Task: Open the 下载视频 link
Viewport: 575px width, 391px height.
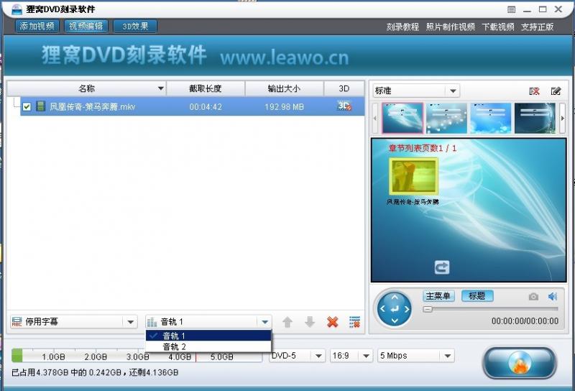Action: (x=497, y=27)
